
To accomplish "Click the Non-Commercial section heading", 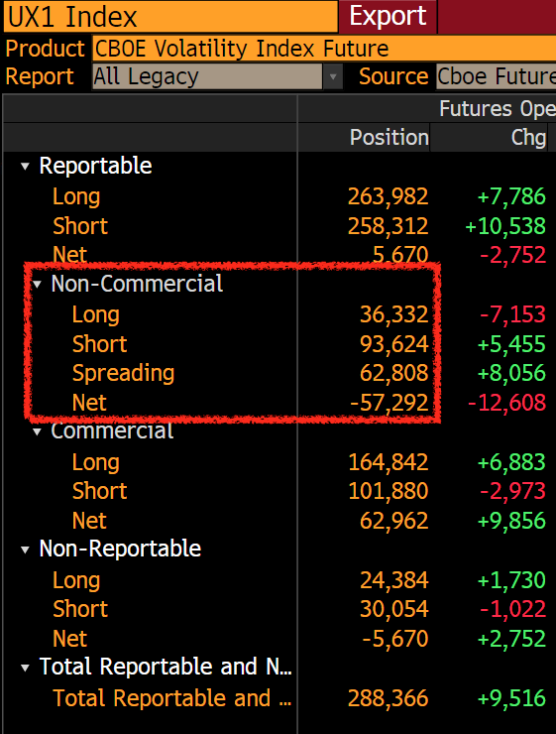I will 137,284.
